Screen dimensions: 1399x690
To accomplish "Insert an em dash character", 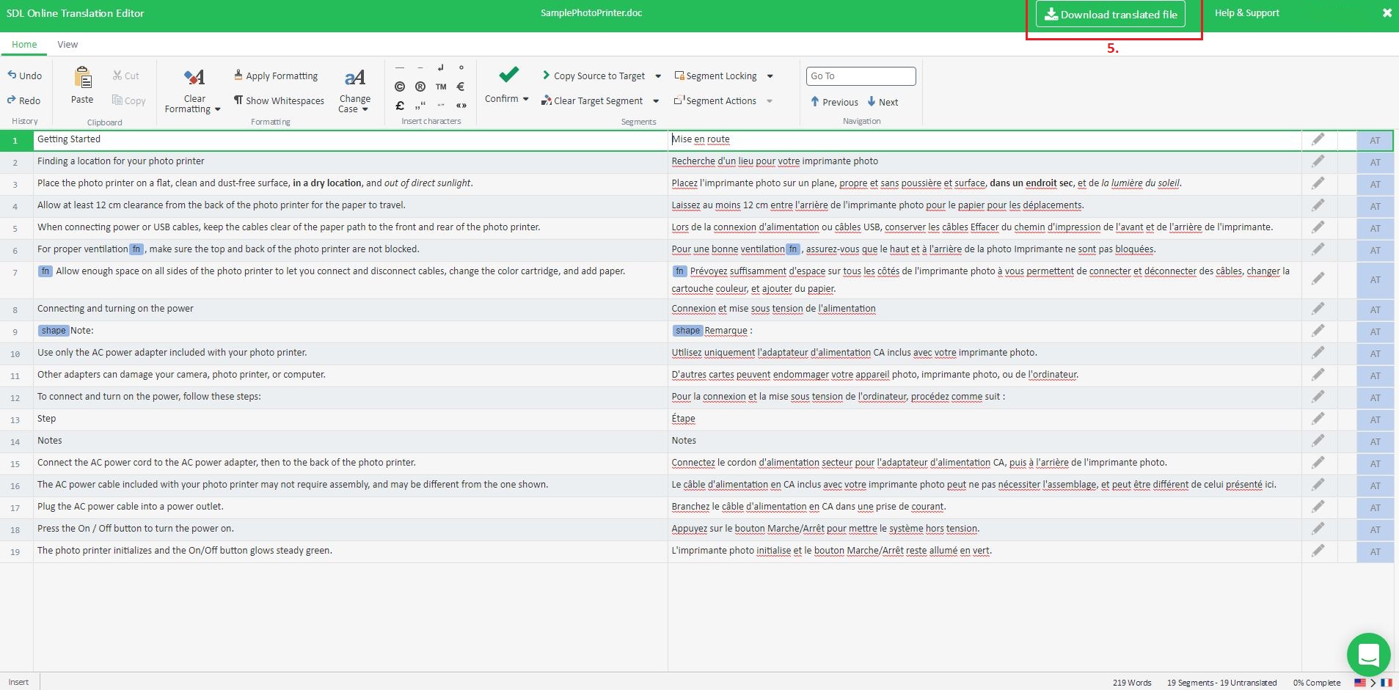I will [x=400, y=67].
